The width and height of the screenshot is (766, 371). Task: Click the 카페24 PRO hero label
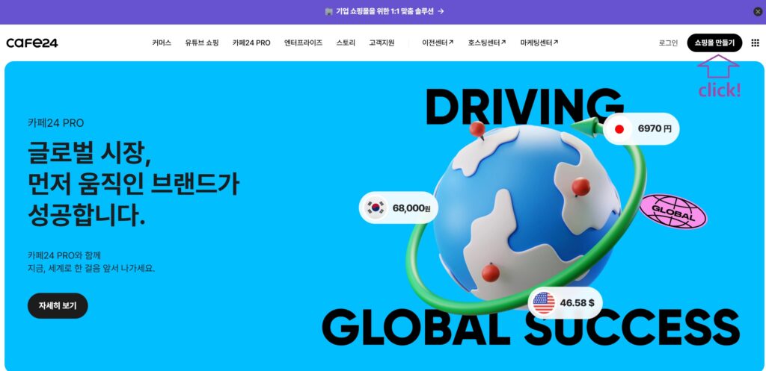(55, 123)
